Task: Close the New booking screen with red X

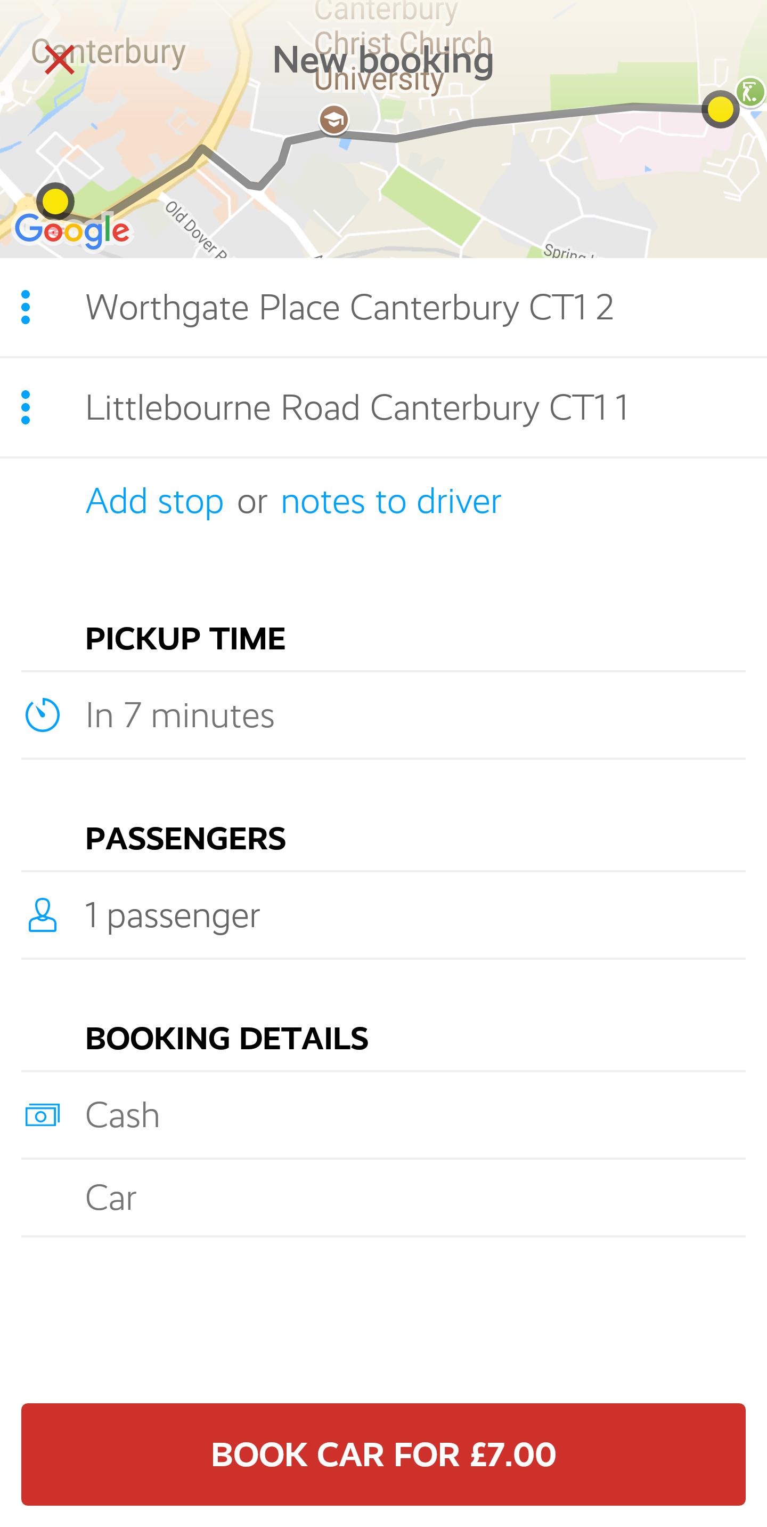Action: click(59, 60)
